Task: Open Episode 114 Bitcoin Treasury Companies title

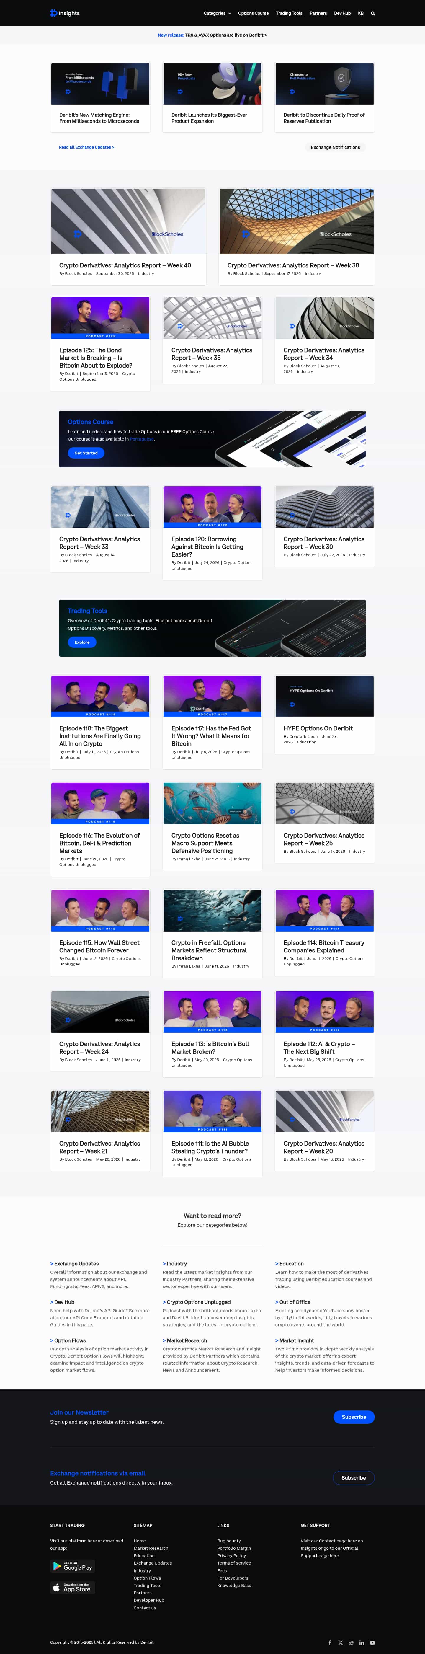Action: coord(324,946)
